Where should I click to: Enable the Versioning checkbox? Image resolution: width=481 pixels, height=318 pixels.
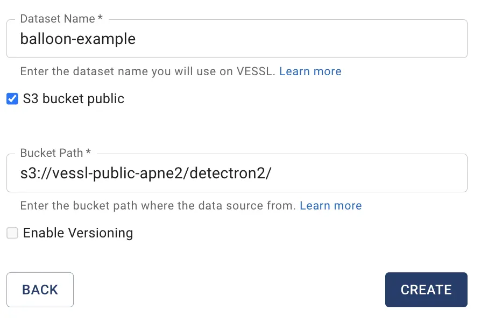click(12, 233)
